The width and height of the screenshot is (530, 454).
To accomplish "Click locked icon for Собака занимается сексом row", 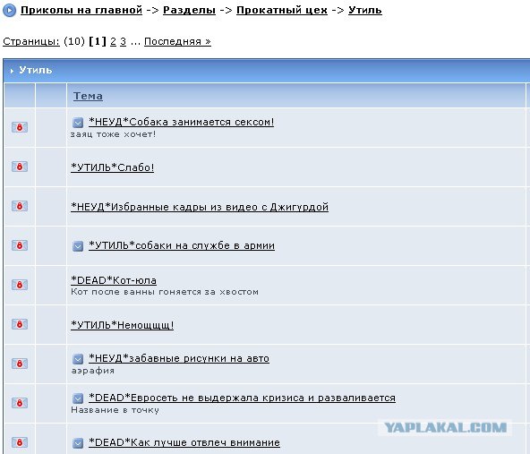I will click(20, 127).
